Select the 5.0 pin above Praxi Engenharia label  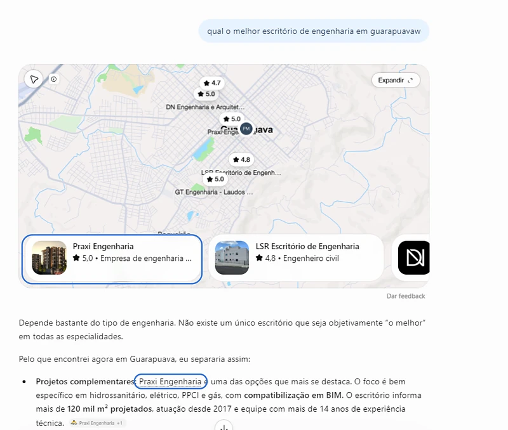(x=232, y=119)
